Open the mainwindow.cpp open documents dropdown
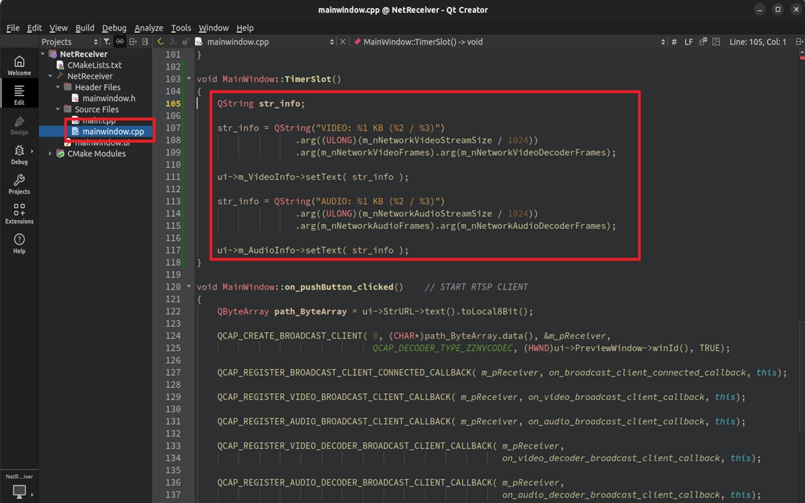805x503 pixels. 270,42
